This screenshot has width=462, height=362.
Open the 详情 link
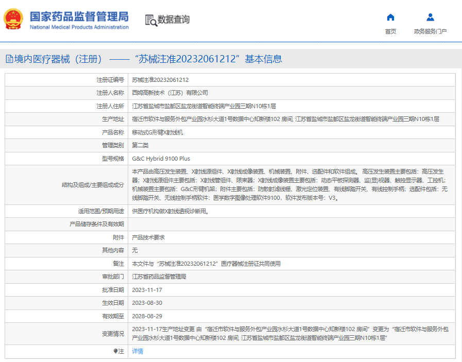(138, 351)
